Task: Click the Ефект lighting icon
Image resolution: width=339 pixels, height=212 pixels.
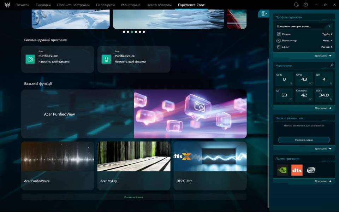Action: click(279, 47)
